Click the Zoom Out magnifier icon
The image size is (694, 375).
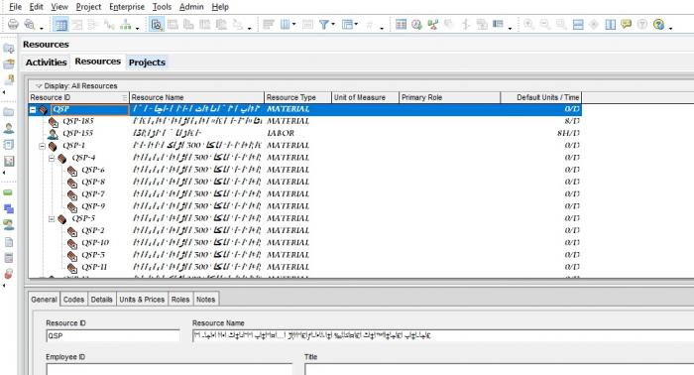coord(545,25)
